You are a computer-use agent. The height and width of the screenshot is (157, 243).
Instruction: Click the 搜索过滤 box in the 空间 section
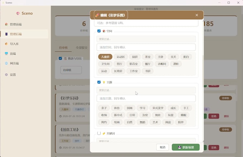click(146, 39)
